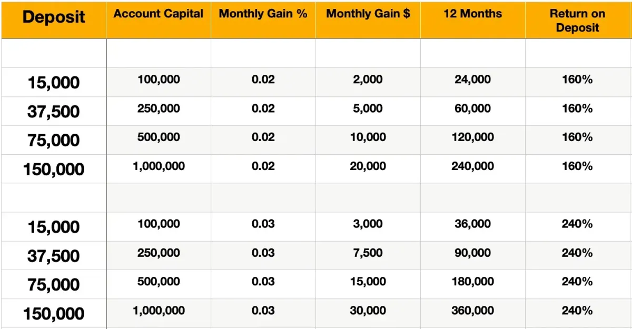The width and height of the screenshot is (632, 329).
Task: Select the 360,000 twelve-month cell
Action: [473, 314]
